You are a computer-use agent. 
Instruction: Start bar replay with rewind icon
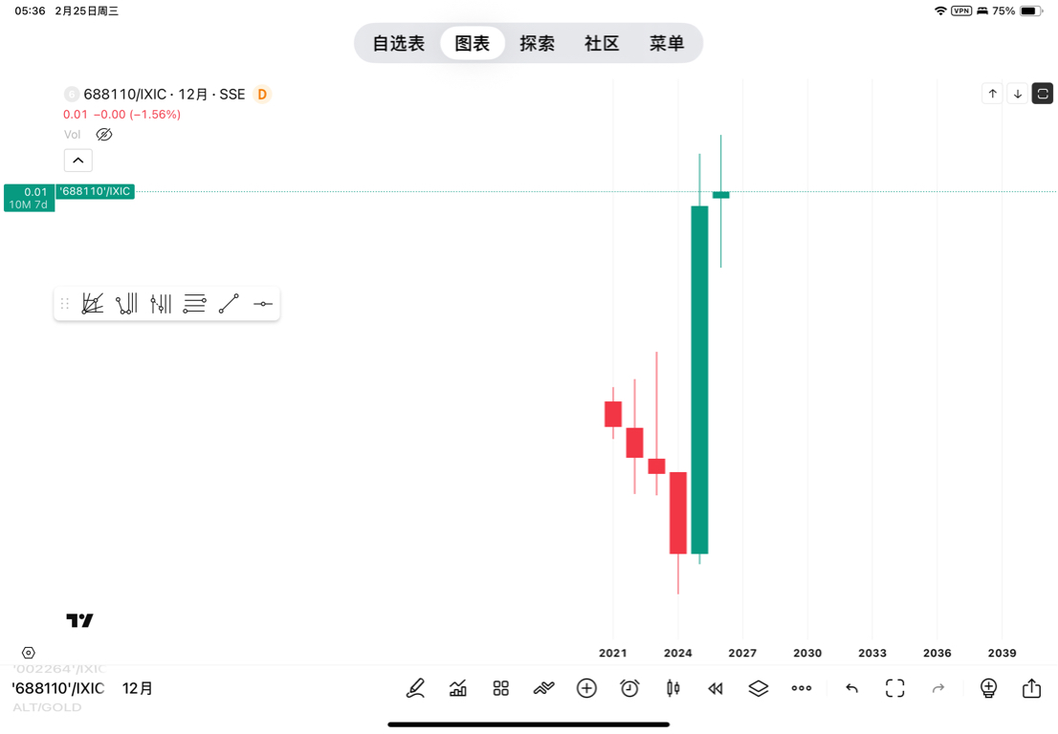tap(716, 688)
